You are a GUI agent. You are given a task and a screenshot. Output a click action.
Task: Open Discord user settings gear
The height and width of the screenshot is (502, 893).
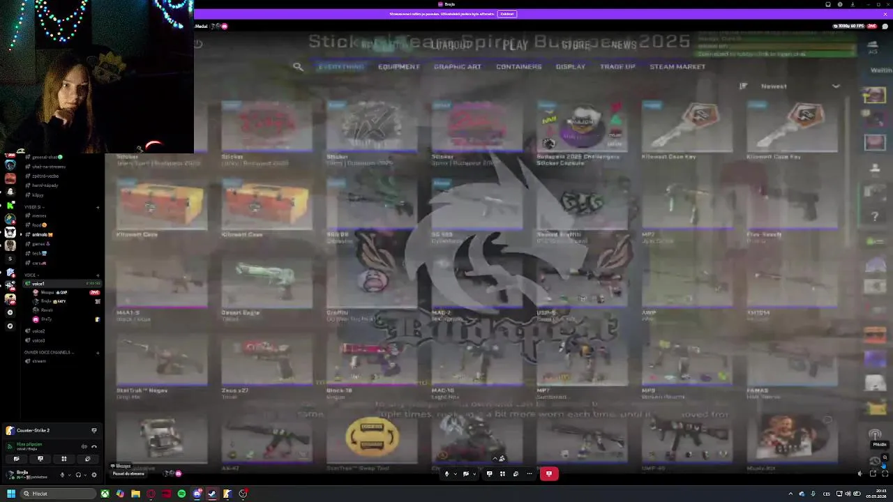coord(94,476)
